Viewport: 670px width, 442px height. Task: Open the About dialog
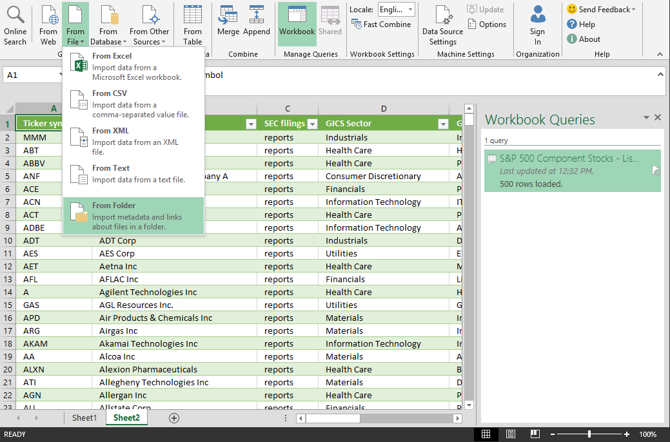coord(584,39)
